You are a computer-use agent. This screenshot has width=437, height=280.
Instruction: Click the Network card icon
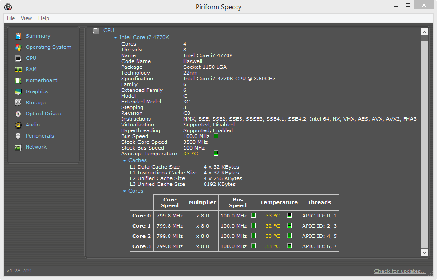point(18,147)
